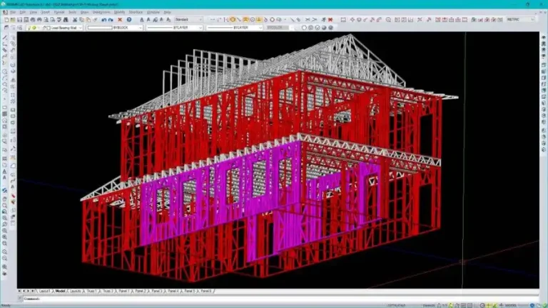548x308 pixels.
Task: Open the Panel 1 layout tab
Action: (x=123, y=292)
